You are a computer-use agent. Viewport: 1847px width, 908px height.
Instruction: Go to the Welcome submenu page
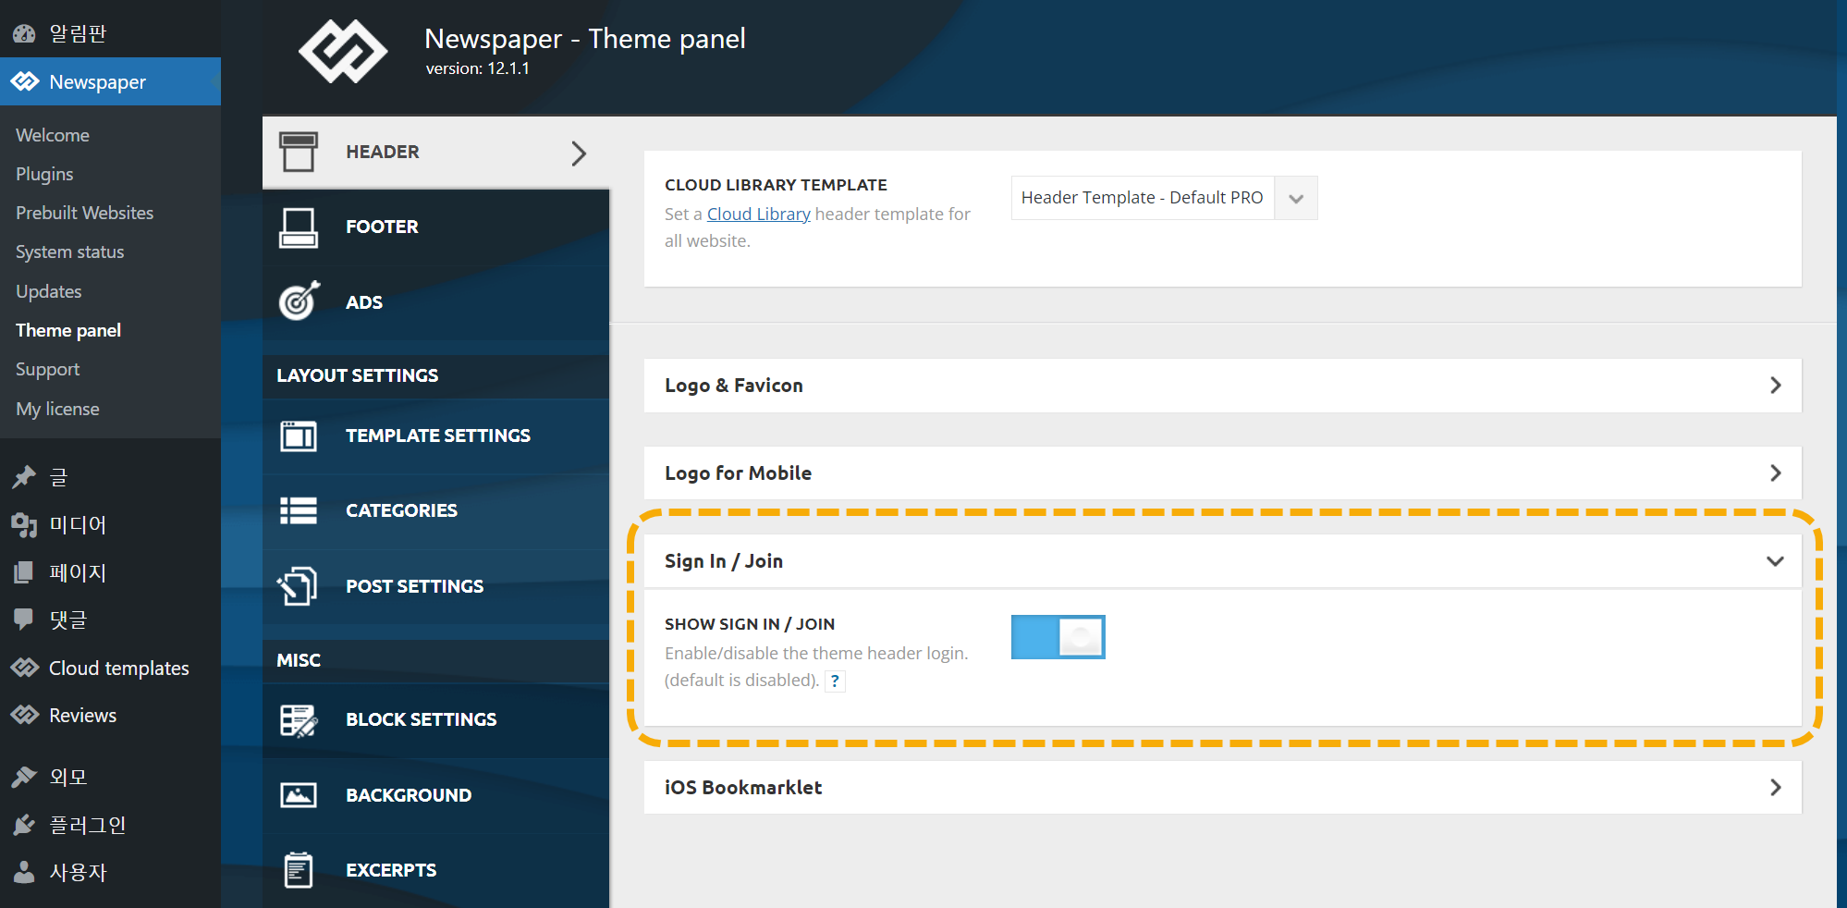click(x=53, y=135)
